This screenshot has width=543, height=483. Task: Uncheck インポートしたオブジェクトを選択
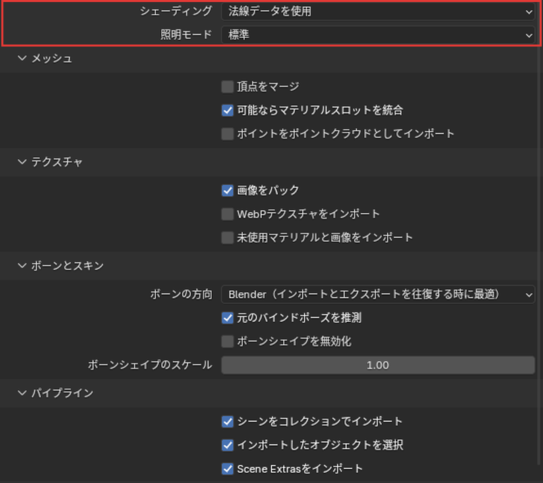227,445
